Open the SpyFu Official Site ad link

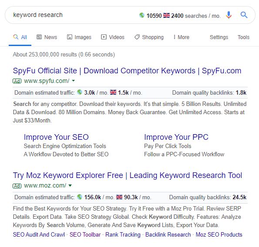[127, 71]
